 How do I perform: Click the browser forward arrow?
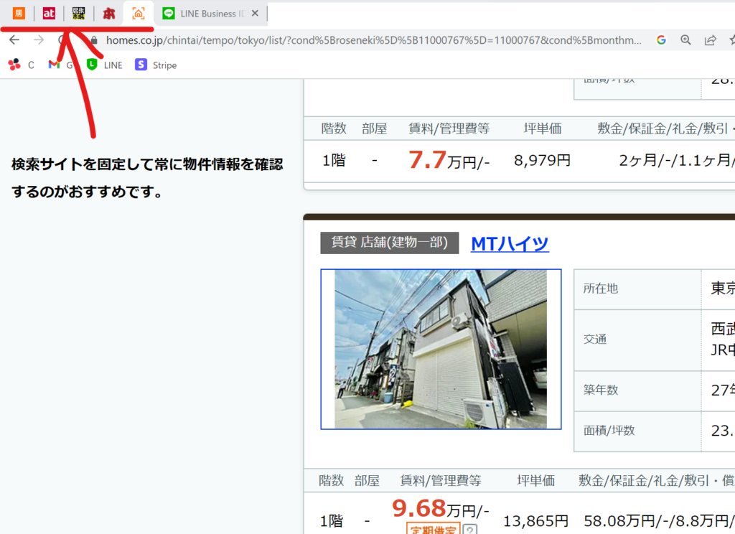tap(39, 40)
